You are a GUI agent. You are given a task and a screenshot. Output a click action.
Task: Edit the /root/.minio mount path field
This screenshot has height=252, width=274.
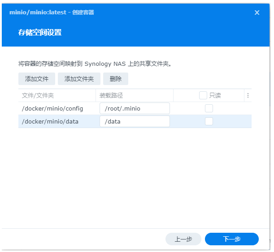[x=135, y=108]
